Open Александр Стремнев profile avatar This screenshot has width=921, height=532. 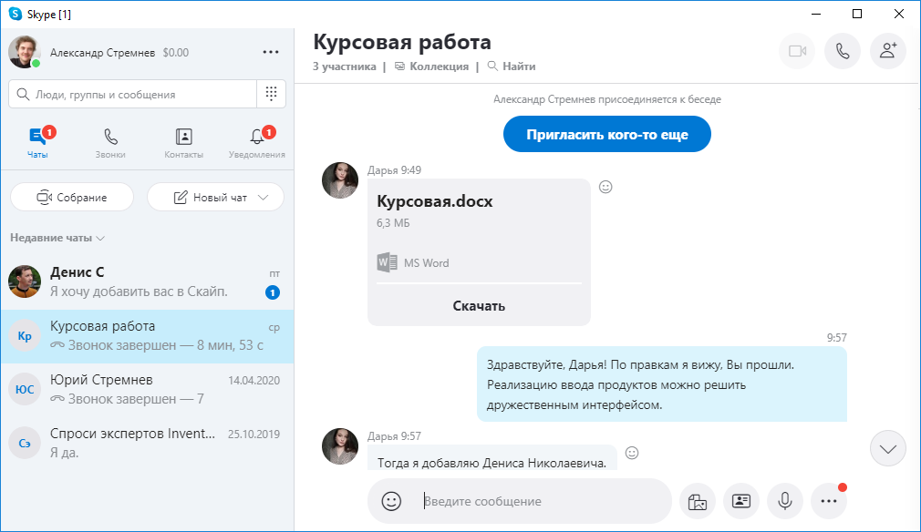(24, 52)
